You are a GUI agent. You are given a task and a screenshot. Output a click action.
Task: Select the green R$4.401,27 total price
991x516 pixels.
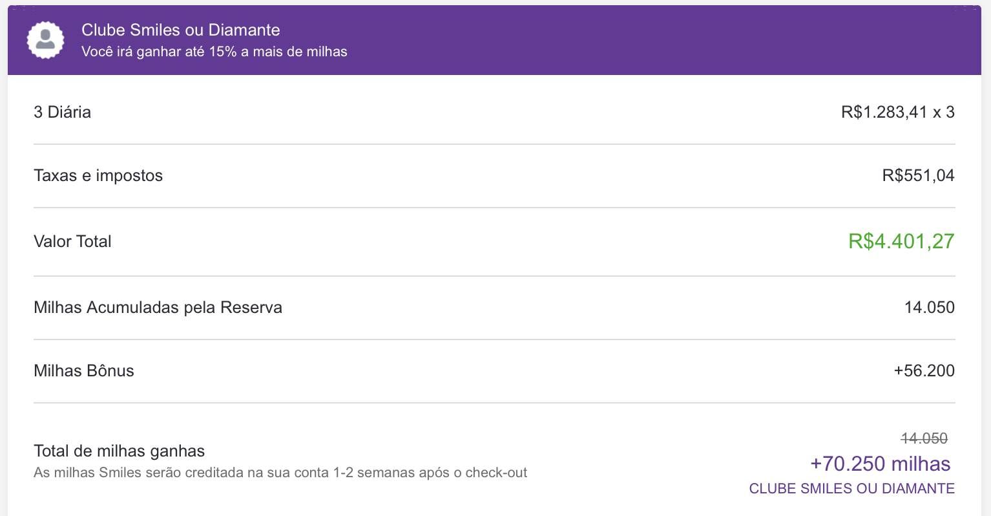(x=901, y=241)
